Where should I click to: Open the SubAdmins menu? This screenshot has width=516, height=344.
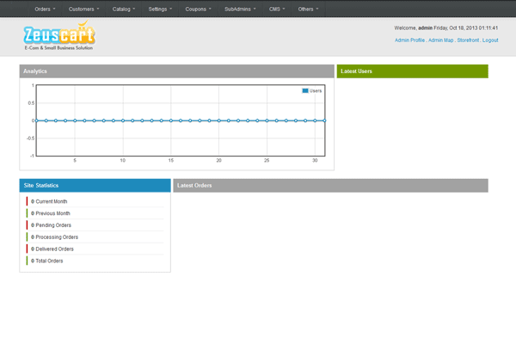click(242, 9)
